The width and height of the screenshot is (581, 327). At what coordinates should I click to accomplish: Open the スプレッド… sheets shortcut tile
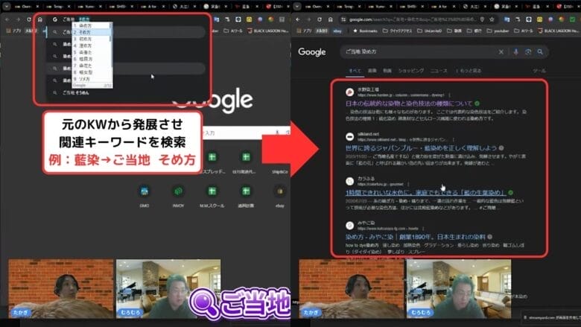tap(212, 162)
